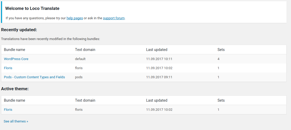
Task: Open Floris bundle under Active theme
Action: point(8,110)
